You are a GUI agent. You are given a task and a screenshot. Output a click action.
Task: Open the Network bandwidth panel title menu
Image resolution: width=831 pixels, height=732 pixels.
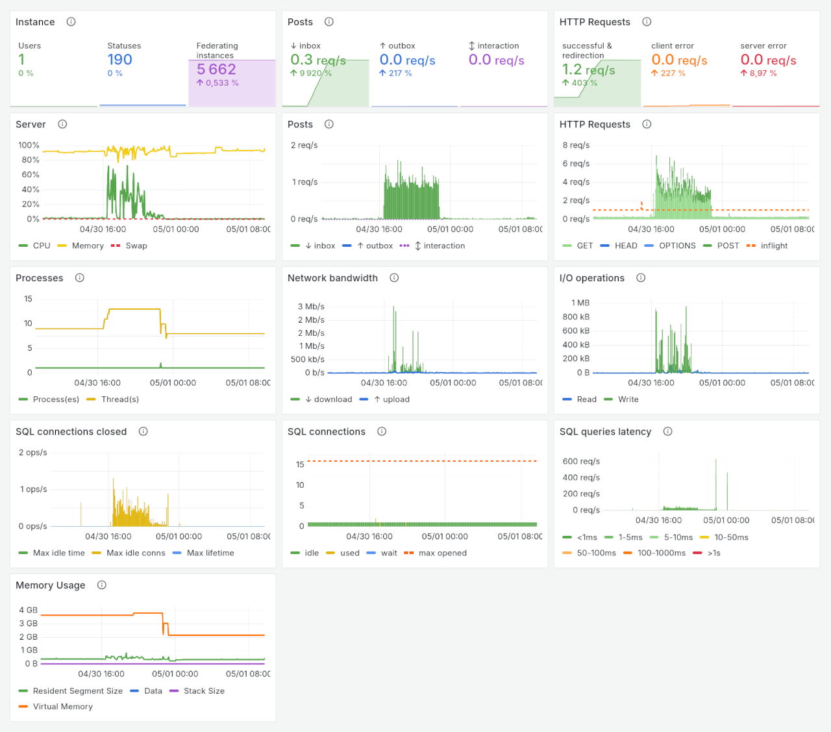[x=332, y=278]
